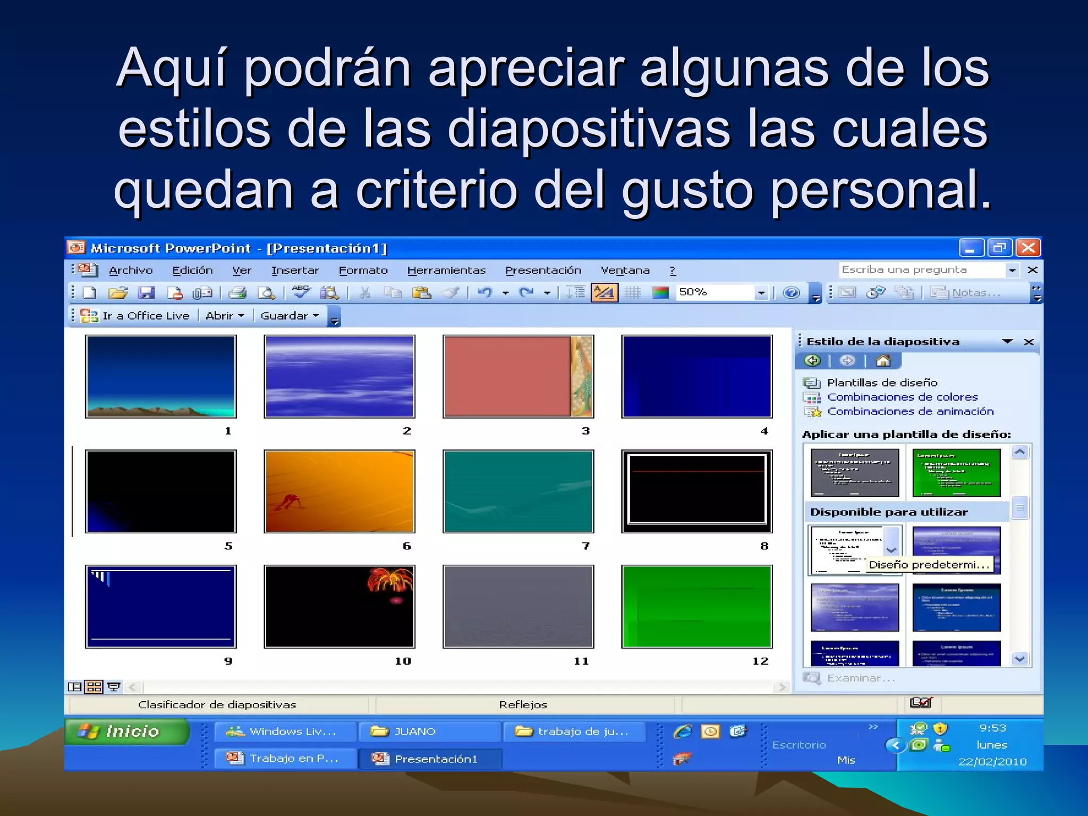Click the Inicio start button
Viewport: 1088px width, 816px height.
click(127, 732)
